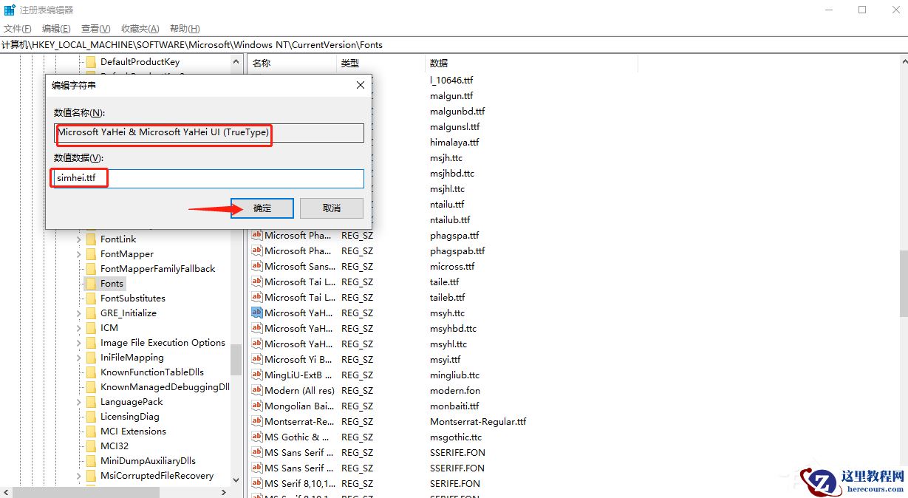Viewport: 908px width, 498px height.
Task: Click the DefaultProductKey folder icon
Action: click(90, 62)
